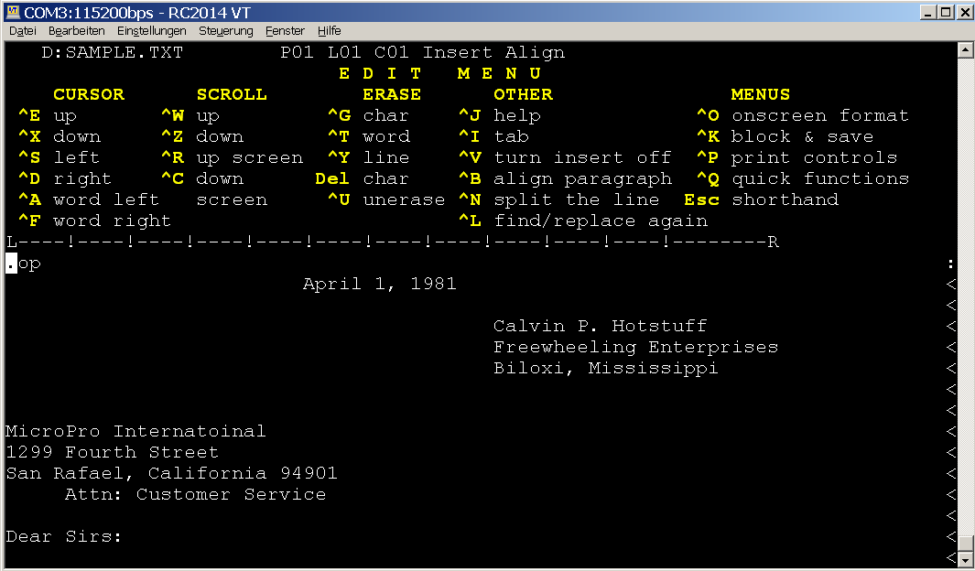Click the '^S left' entry
Viewport: 975px width, 571px height.
click(x=60, y=157)
